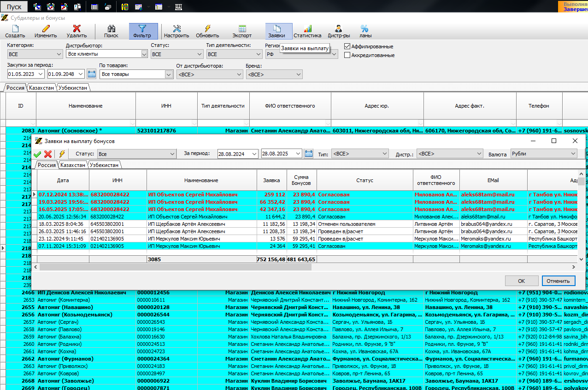Open the Категория dropdown
This screenshot has height=390, width=588.
[x=35, y=54]
